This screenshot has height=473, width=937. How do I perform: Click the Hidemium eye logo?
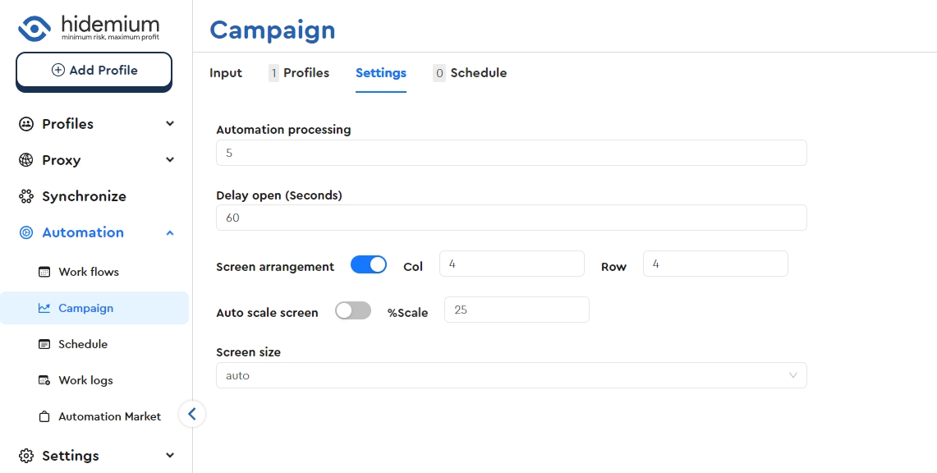[x=34, y=28]
